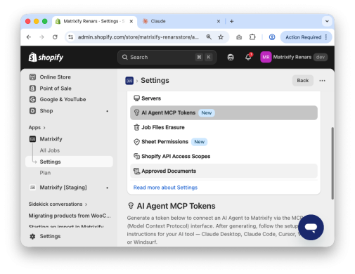
Task: Click the Servers monitor icon
Action: pyautogui.click(x=136, y=98)
